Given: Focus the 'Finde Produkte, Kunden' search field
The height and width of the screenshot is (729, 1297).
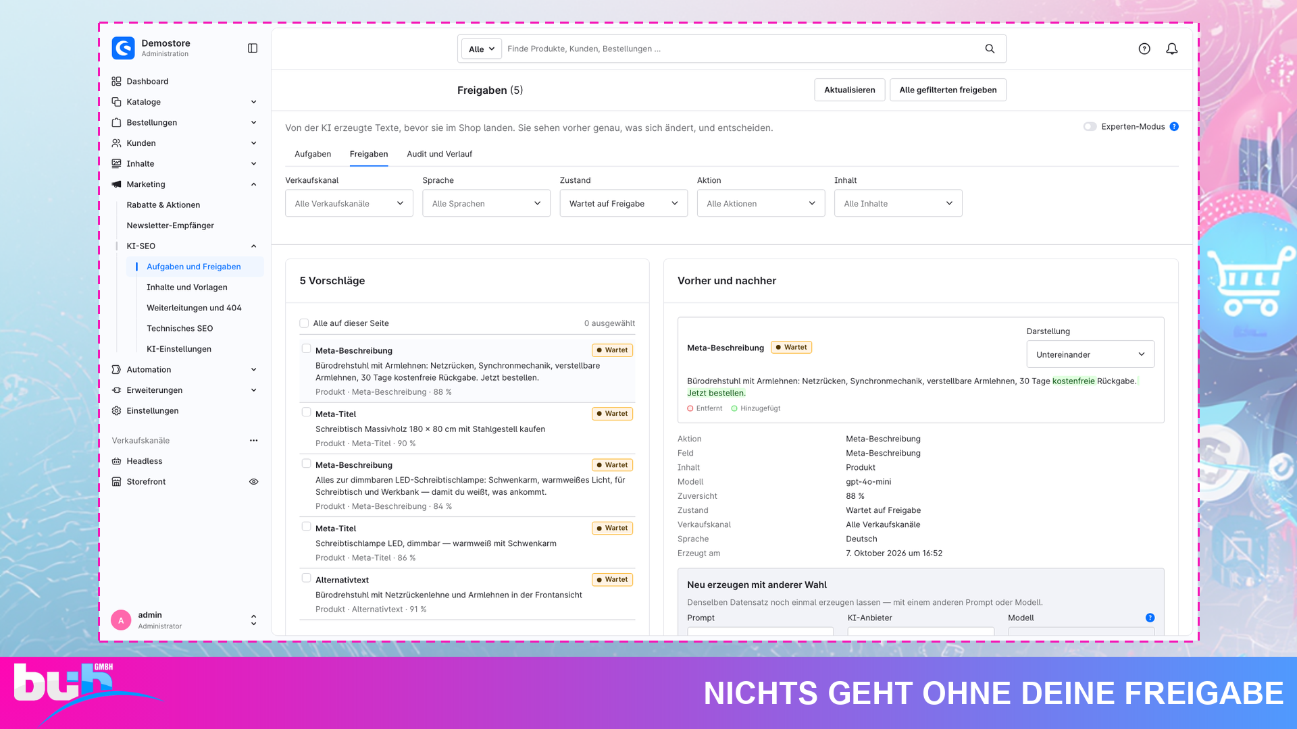Looking at the screenshot, I should pos(740,49).
